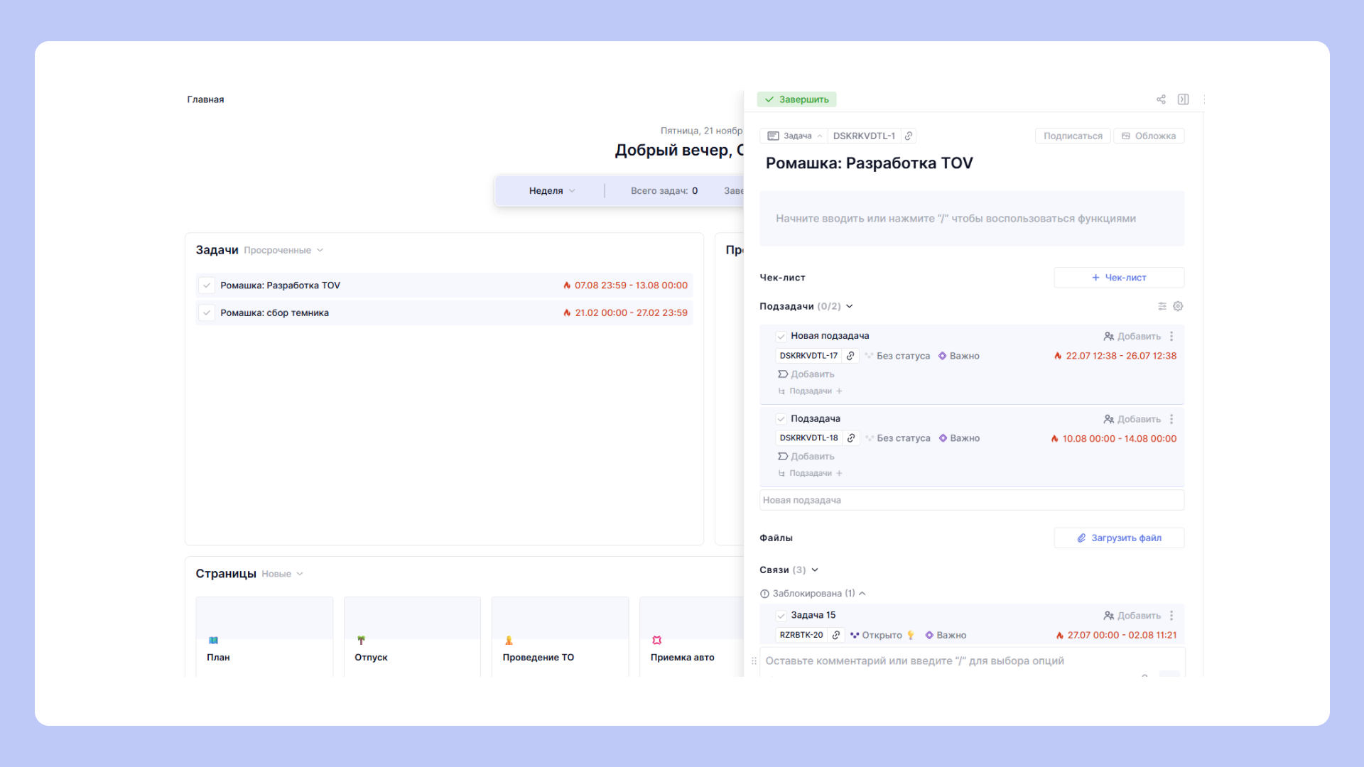The width and height of the screenshot is (1364, 767).
Task: Open subtasks filter sliders icon
Action: pyautogui.click(x=1162, y=306)
